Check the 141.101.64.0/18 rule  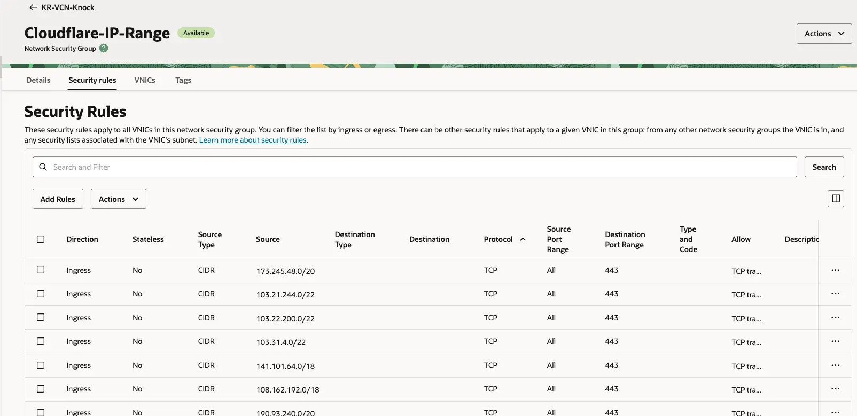[x=41, y=365]
